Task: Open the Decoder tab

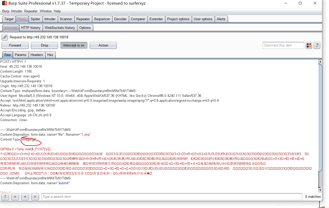Action: [x=120, y=19]
